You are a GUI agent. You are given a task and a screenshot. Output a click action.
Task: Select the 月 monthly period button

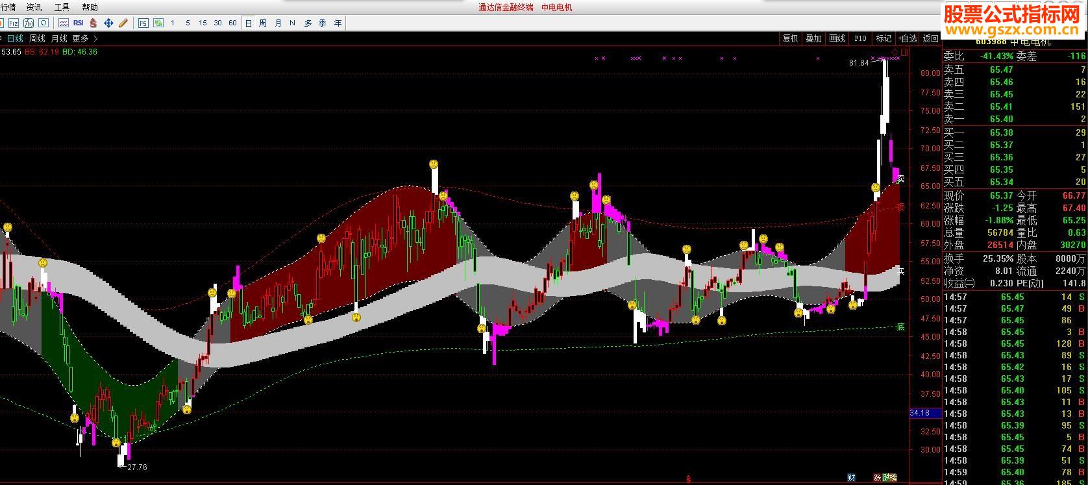coord(278,23)
